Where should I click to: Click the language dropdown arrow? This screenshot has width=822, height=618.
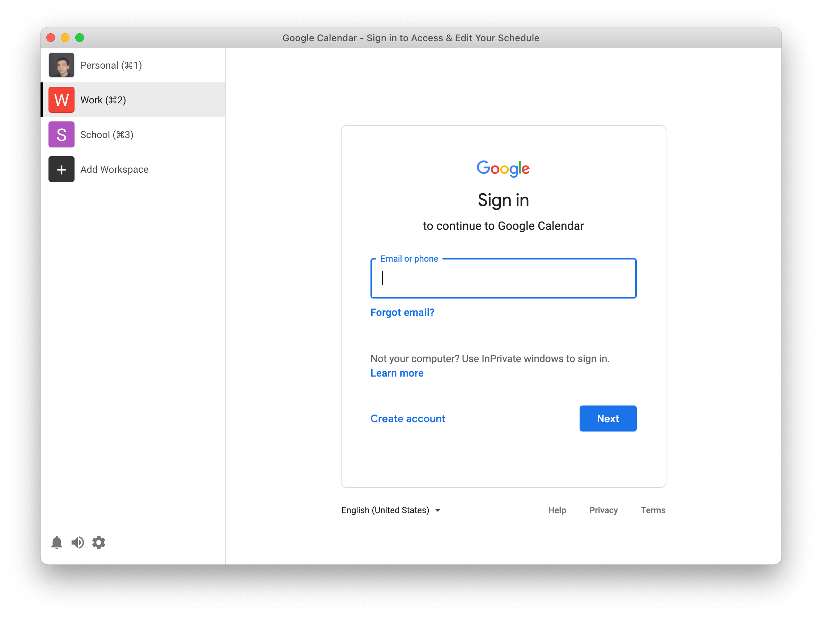[x=438, y=510]
